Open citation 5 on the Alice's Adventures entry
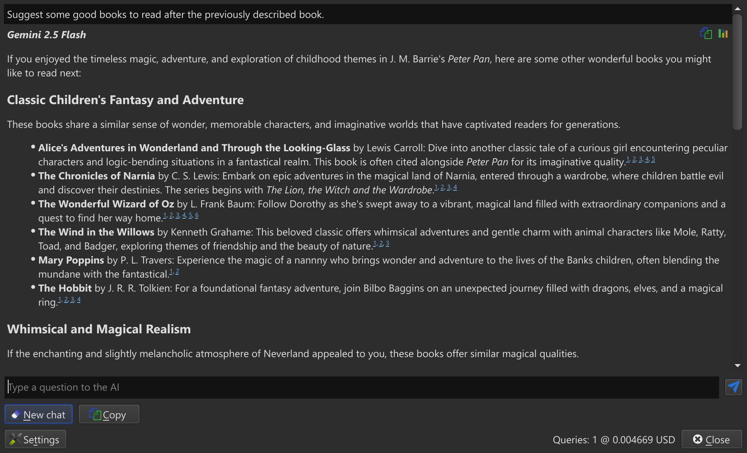Viewport: 747px width, 453px height. [x=653, y=159]
